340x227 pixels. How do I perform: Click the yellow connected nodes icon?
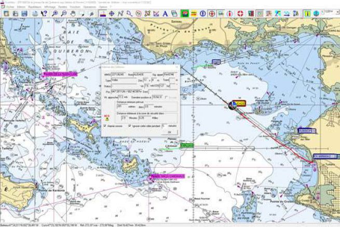pos(147,14)
